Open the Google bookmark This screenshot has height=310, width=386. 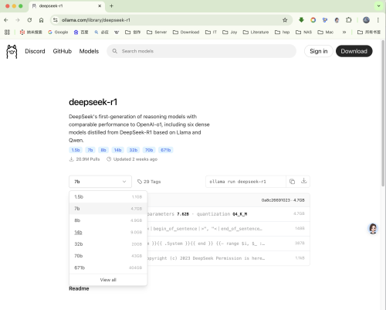(58, 32)
